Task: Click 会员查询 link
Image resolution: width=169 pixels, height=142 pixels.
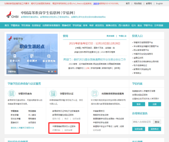Action: click(x=32, y=123)
